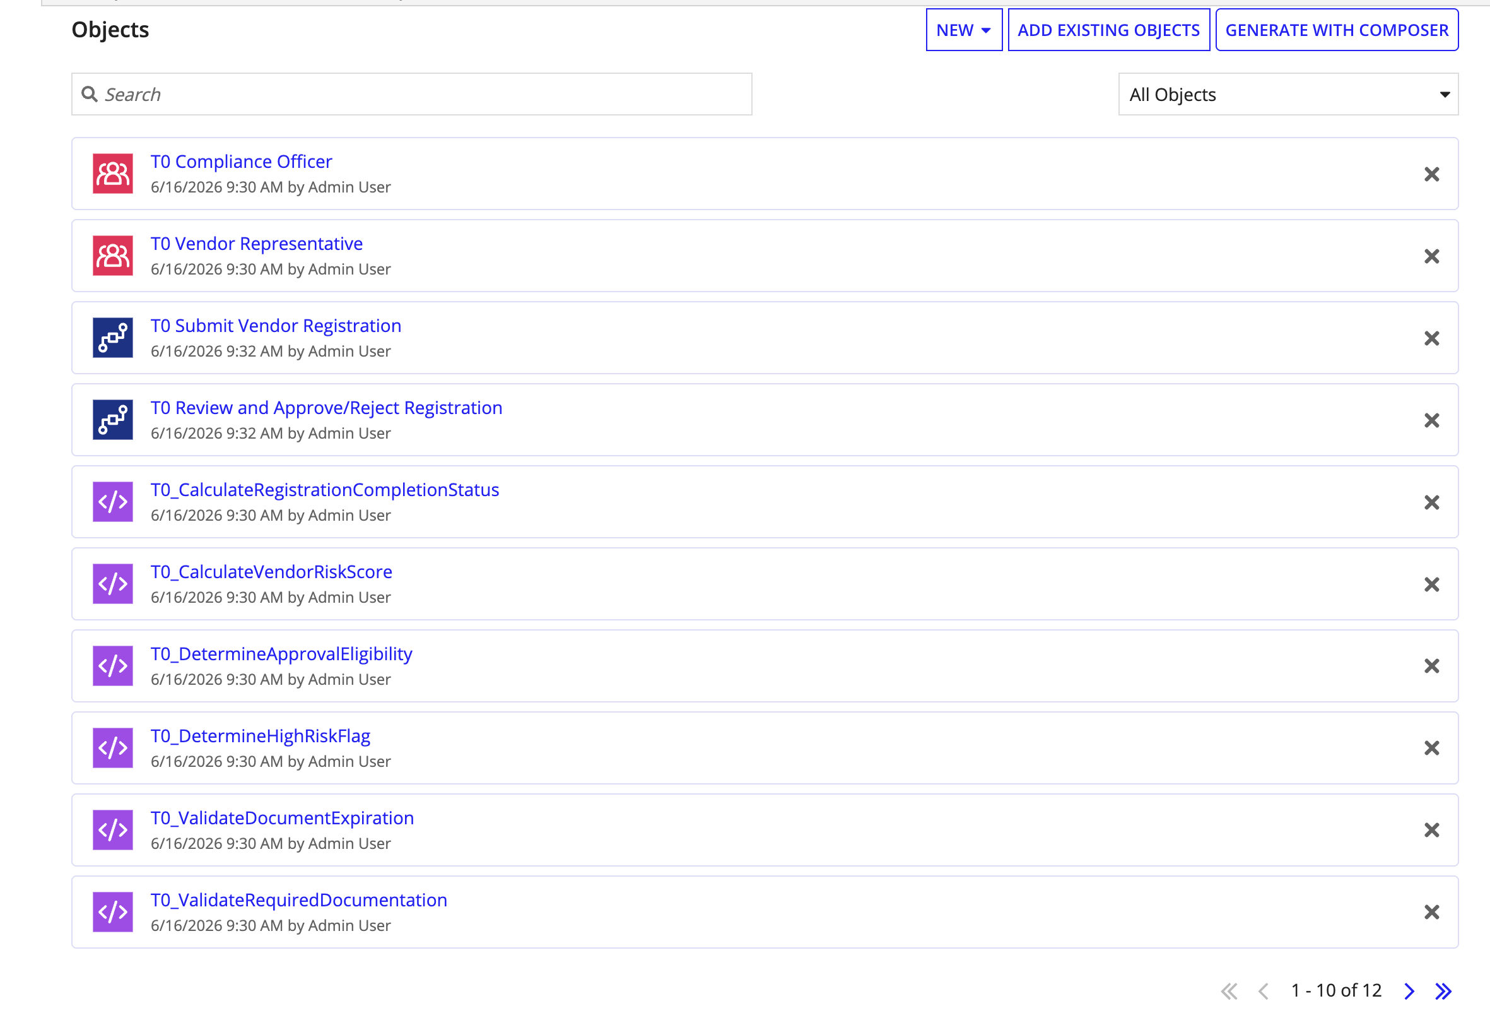Click into the Search objects field
1490x1025 pixels.
[x=411, y=95]
